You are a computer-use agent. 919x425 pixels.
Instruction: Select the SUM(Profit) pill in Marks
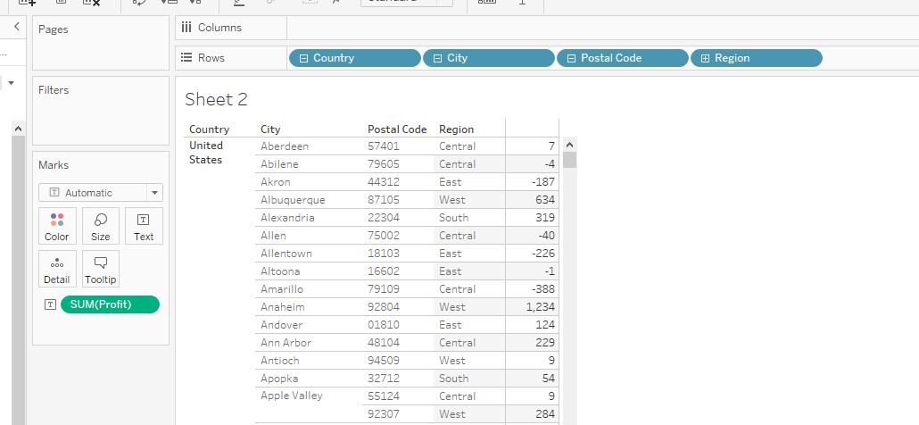[x=110, y=304]
